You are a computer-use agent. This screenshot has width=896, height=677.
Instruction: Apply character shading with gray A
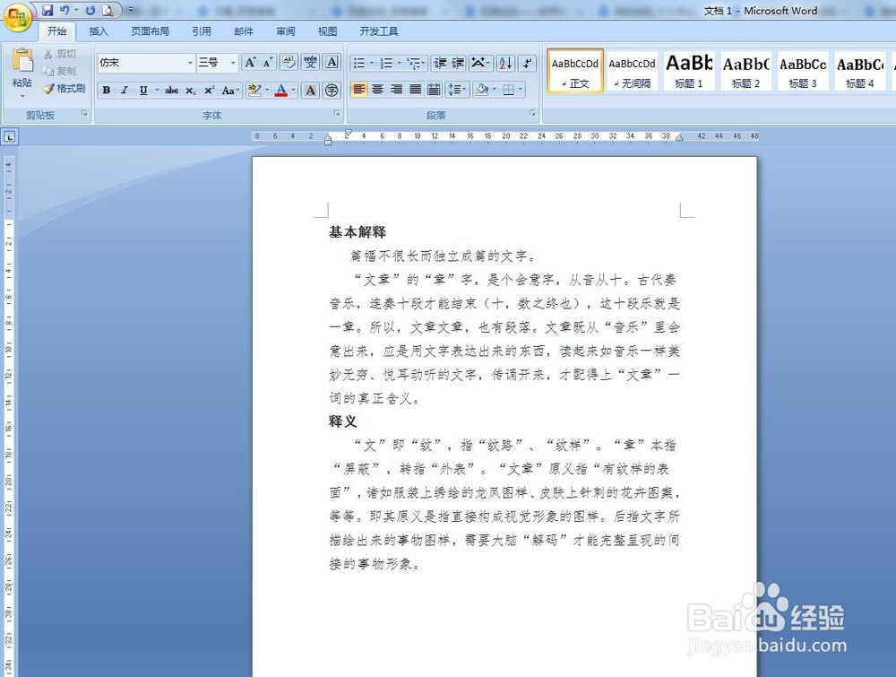[310, 91]
